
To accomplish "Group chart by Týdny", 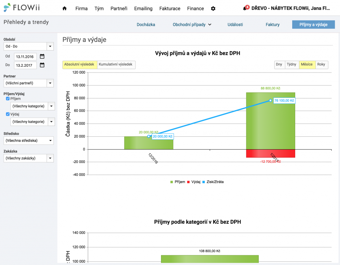I will 292,65.
